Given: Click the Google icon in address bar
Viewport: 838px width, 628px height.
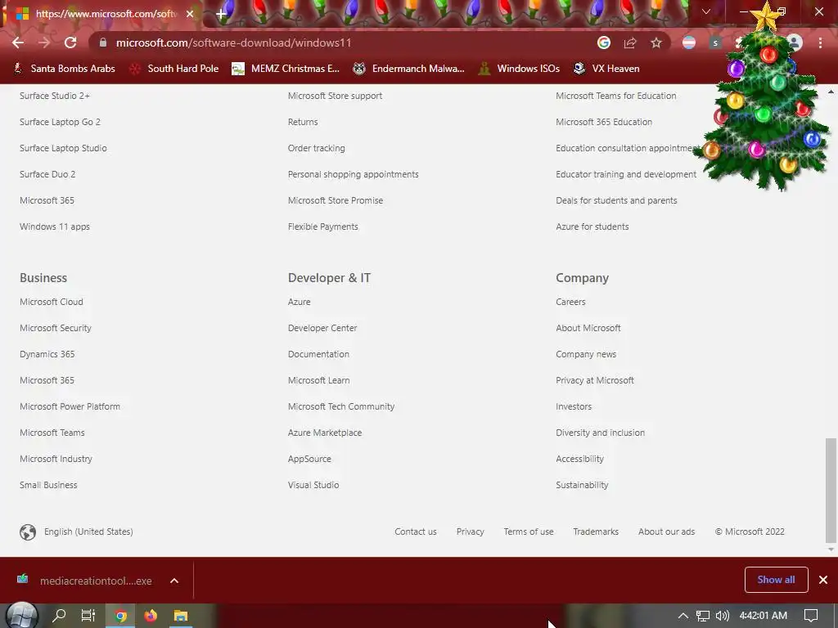Looking at the screenshot, I should click(604, 43).
